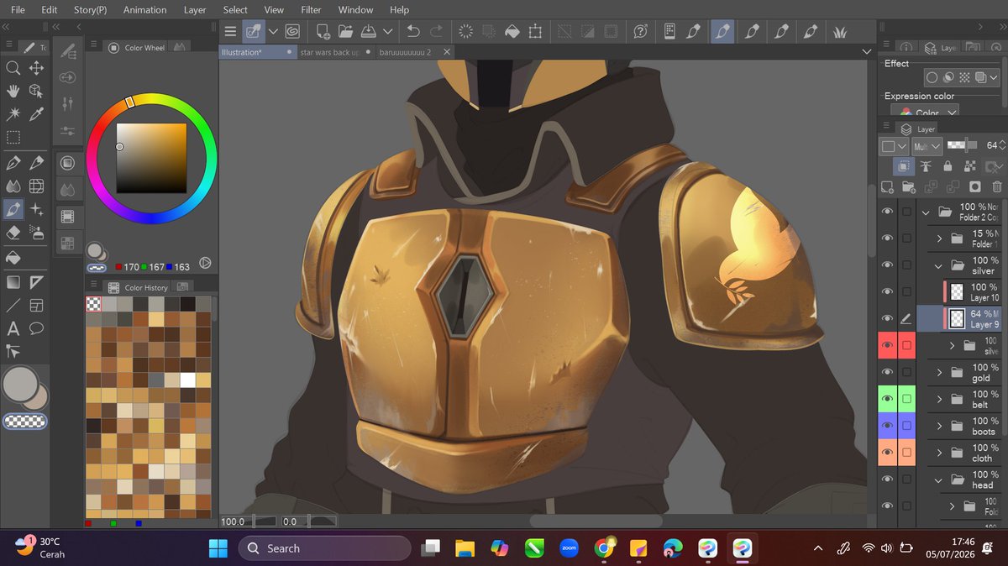Click the Open folder icon in command bar
This screenshot has height=566, width=1008.
[345, 32]
